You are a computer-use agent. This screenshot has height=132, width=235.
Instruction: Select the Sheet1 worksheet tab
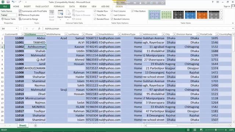click(23, 125)
